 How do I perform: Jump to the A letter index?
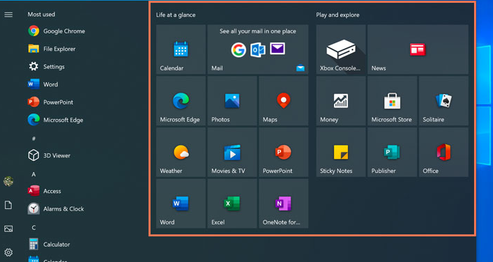[33, 174]
